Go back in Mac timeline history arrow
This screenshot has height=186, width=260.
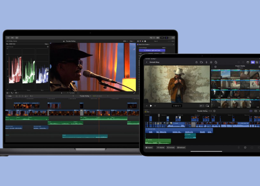point(73,96)
